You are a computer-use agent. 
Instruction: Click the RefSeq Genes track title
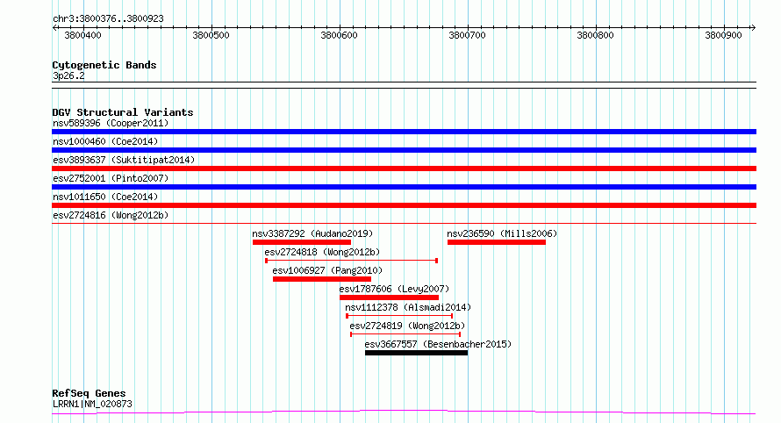tap(89, 393)
